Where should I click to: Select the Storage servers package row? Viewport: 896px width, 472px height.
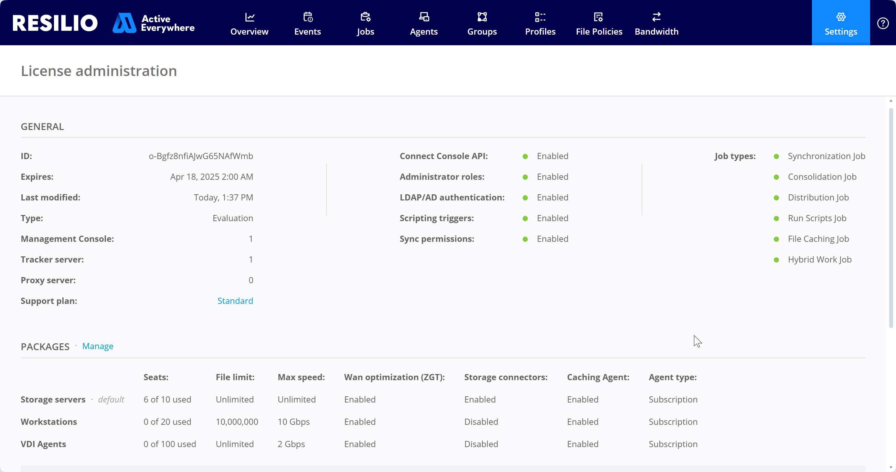coord(53,399)
